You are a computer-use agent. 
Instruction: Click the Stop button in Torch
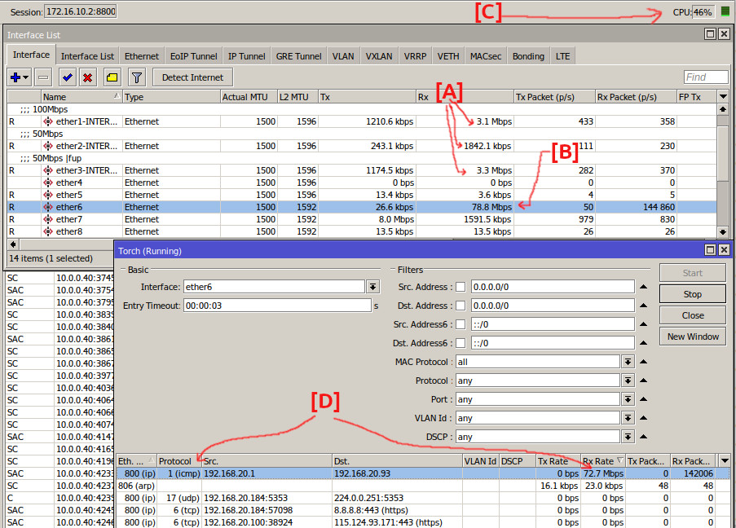(692, 294)
